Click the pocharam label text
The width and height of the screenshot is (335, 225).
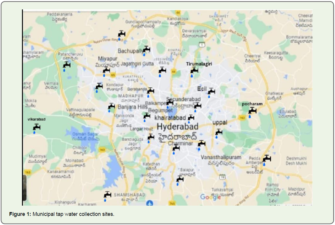[252, 104]
